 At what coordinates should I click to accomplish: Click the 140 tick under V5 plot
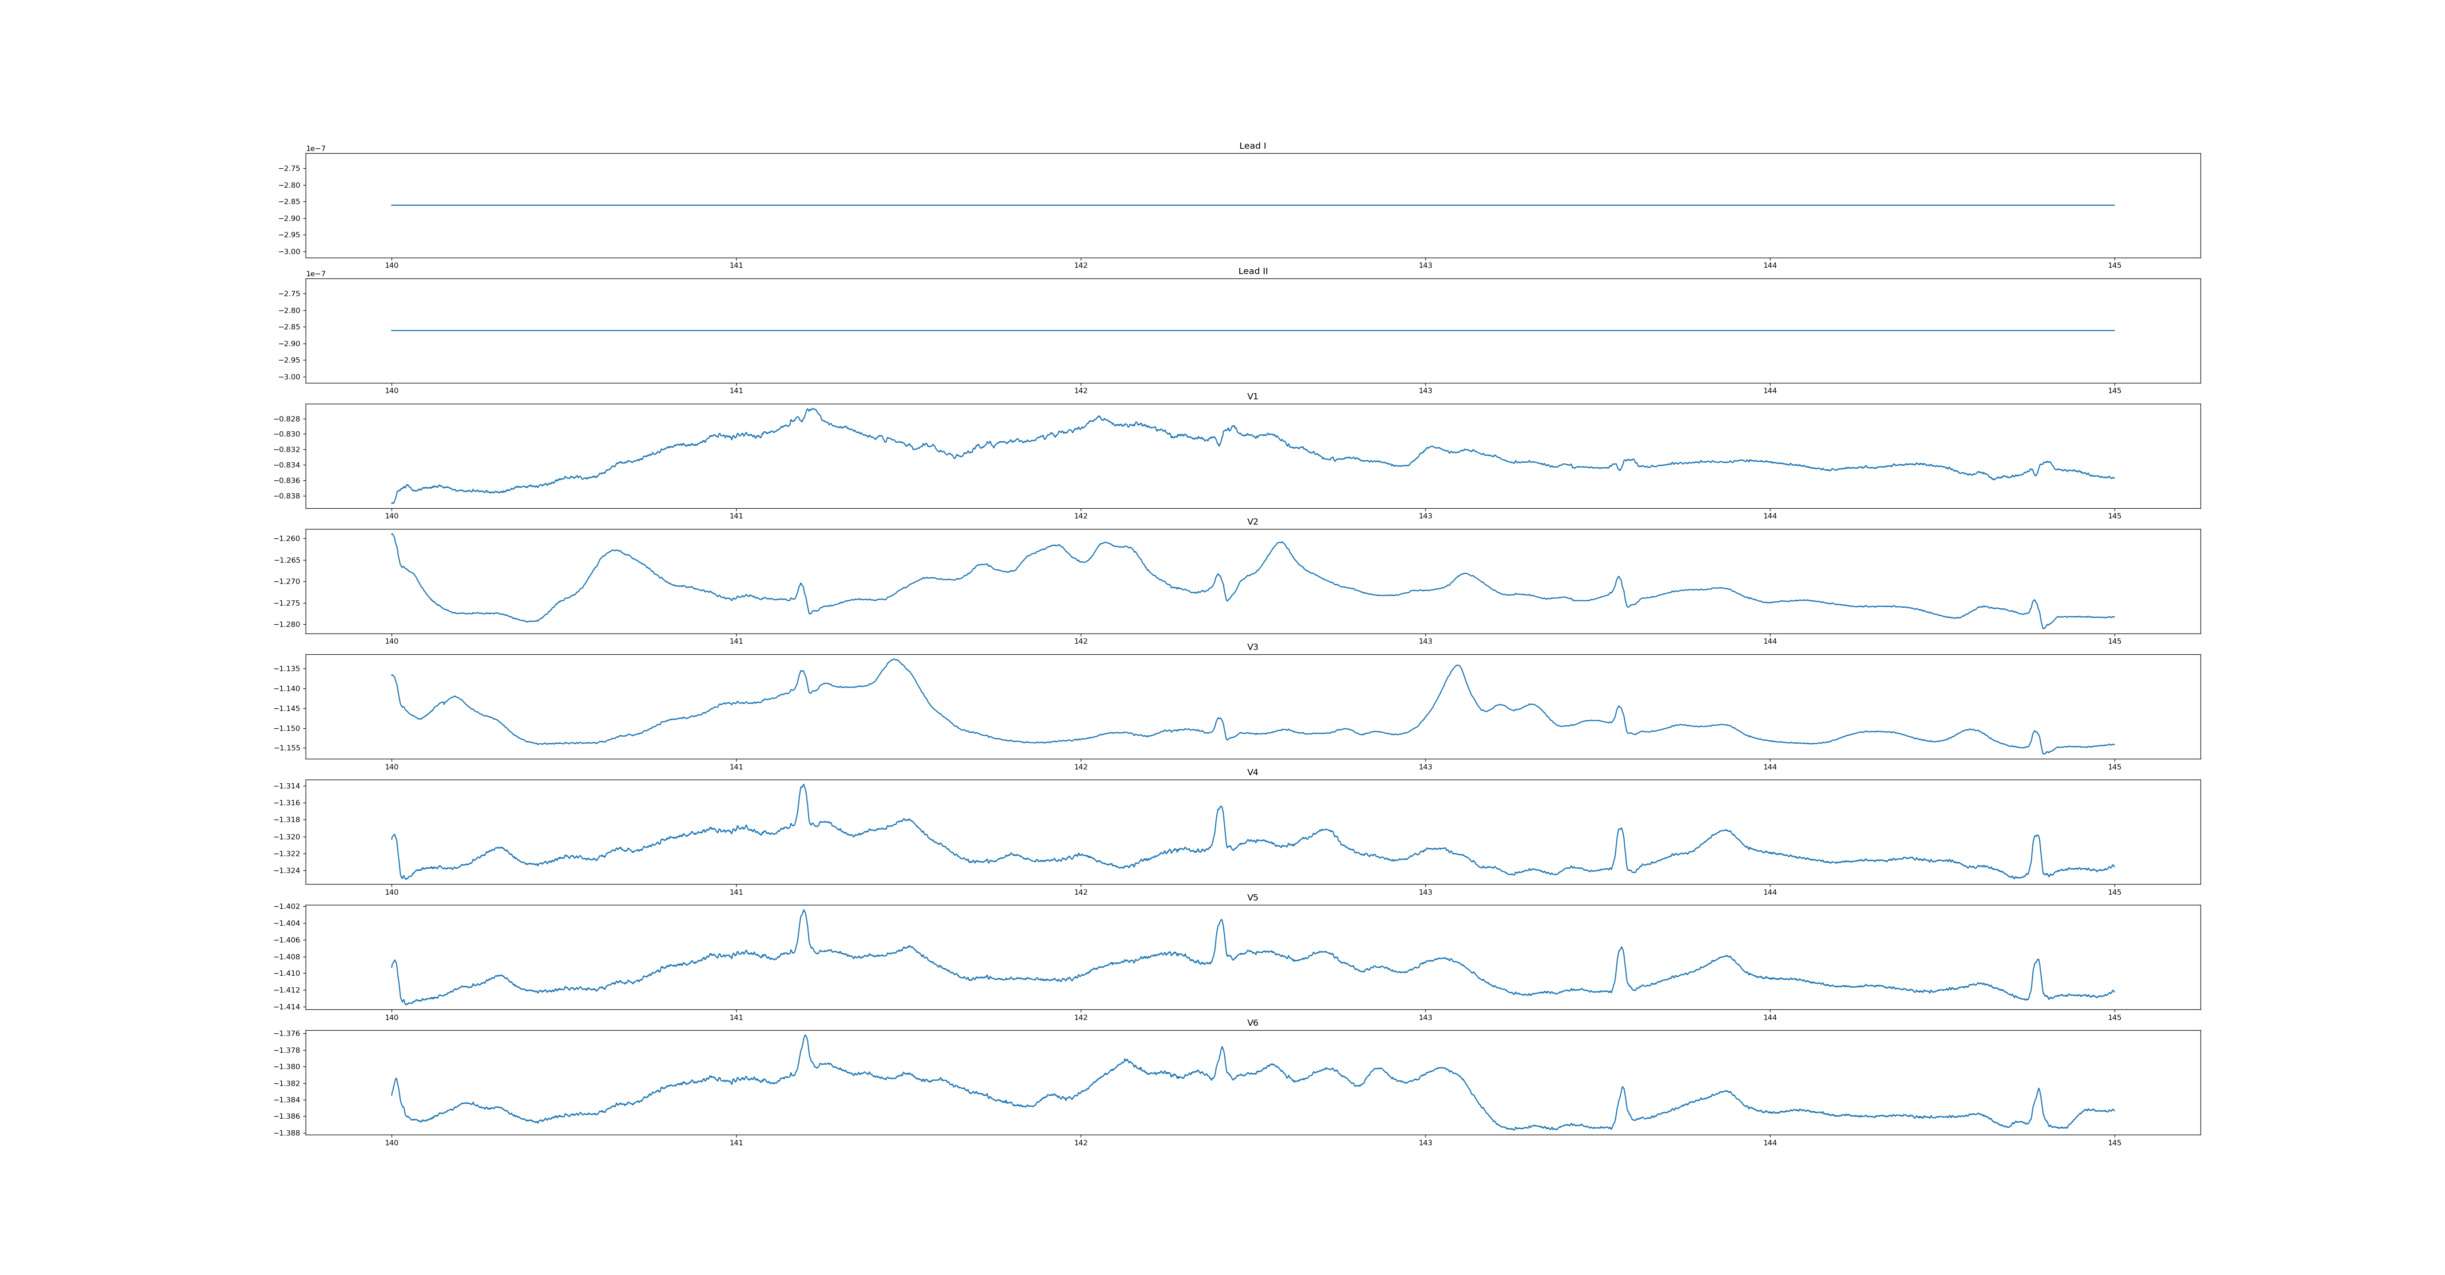391,1017
